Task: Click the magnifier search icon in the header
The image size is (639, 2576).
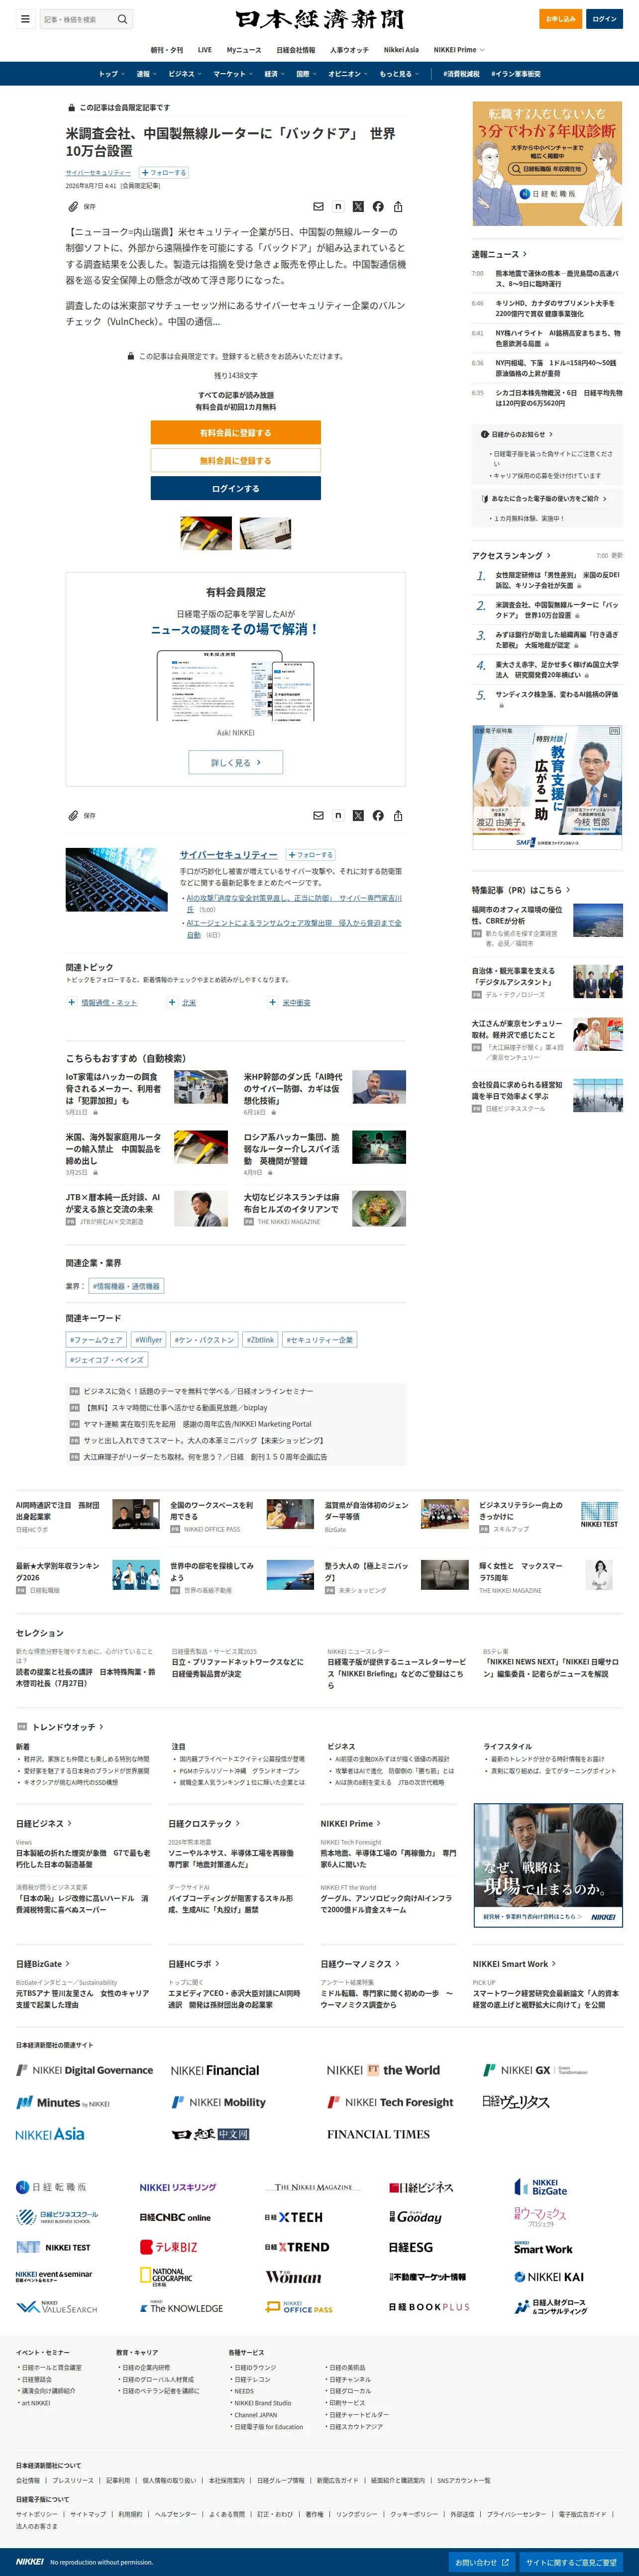Action: point(122,19)
